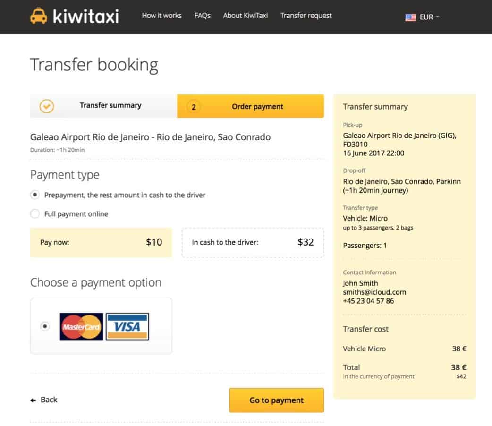Click the MasterCard logo icon
Screen dimensions: 492x426
coord(81,326)
